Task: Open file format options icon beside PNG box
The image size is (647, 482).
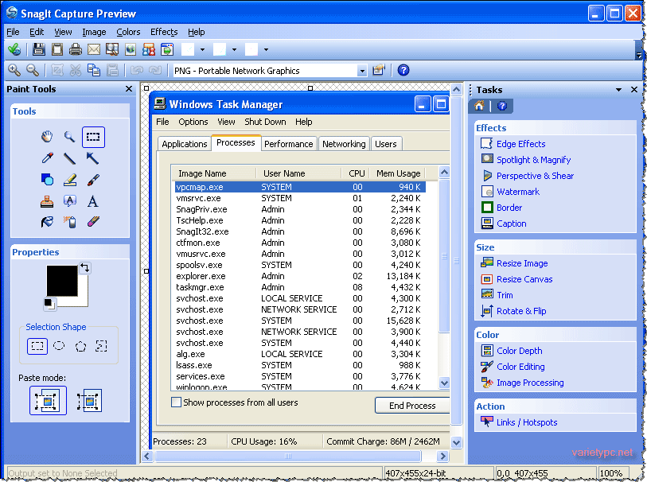Action: point(378,71)
